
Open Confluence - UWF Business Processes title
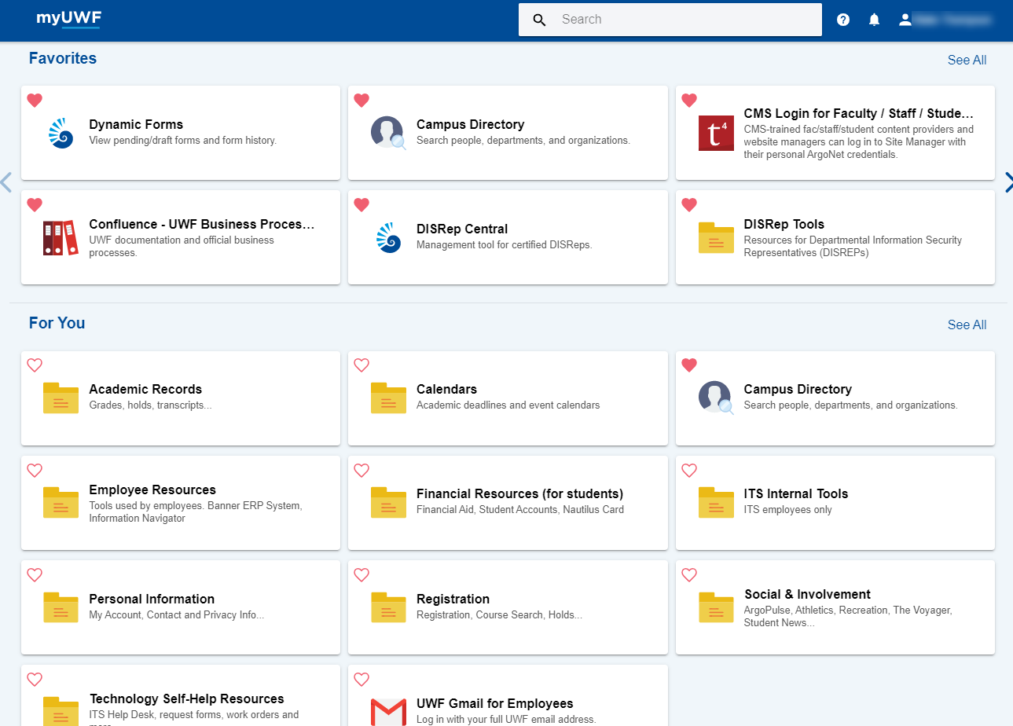(x=202, y=224)
